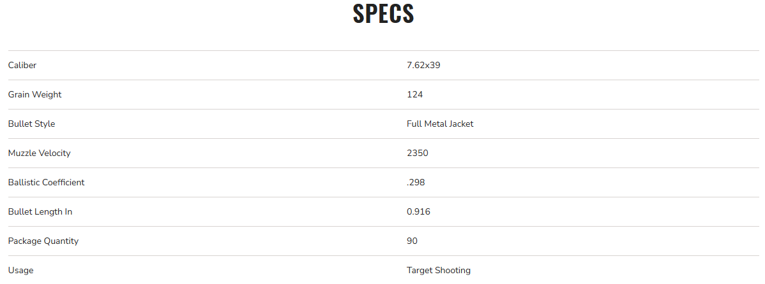This screenshot has height=284, width=765.
Task: Select the grain weight value 124
Action: 415,94
